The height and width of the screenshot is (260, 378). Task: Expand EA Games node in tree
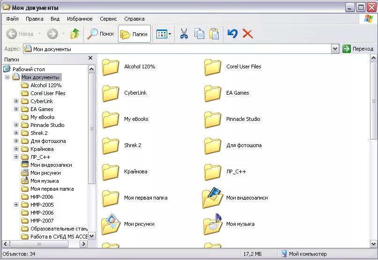(16, 109)
